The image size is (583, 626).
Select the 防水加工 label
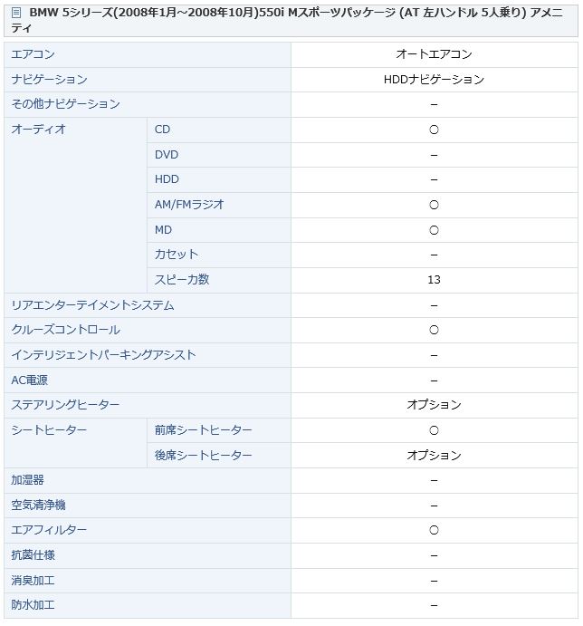(x=33, y=605)
